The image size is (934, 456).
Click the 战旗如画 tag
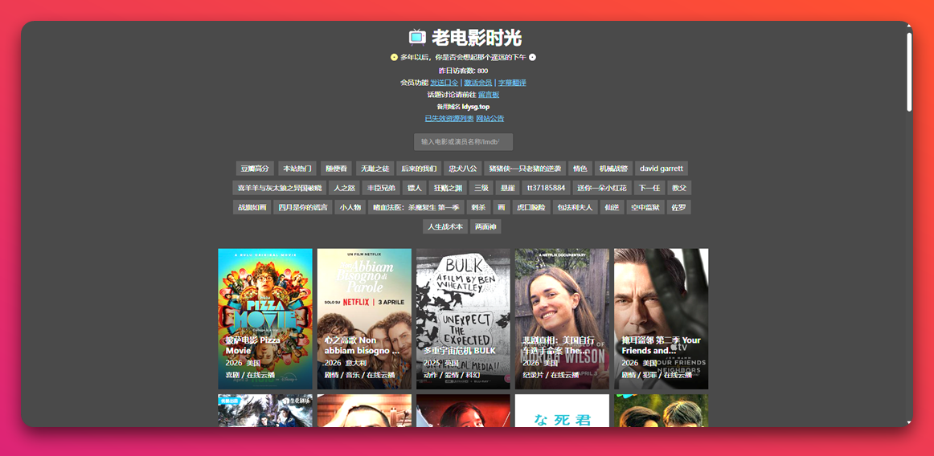click(x=252, y=208)
